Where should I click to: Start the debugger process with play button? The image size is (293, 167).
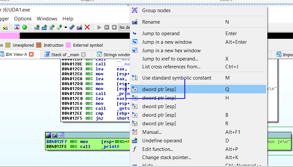[99, 27]
